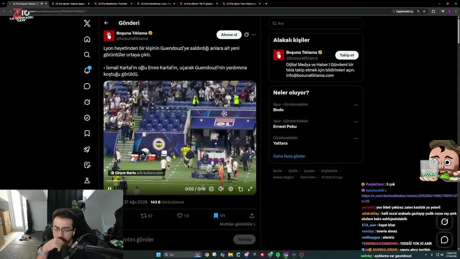Expand the video to fullscreen
The height and width of the screenshot is (259, 460).
pyautogui.click(x=250, y=189)
